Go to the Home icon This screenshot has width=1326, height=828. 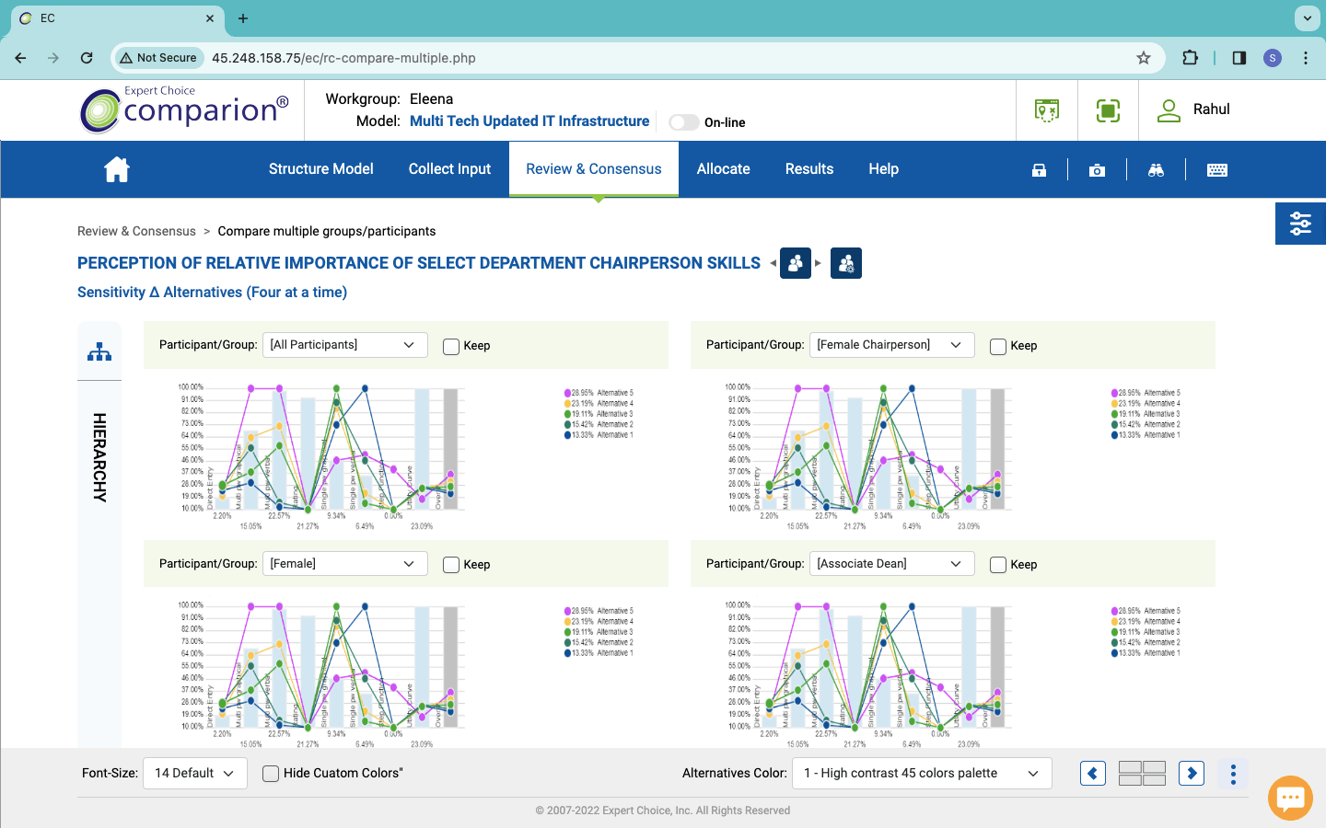coord(117,169)
